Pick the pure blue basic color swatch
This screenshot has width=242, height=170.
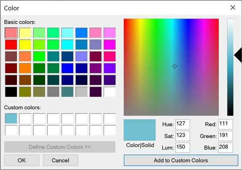(x=67, y=68)
